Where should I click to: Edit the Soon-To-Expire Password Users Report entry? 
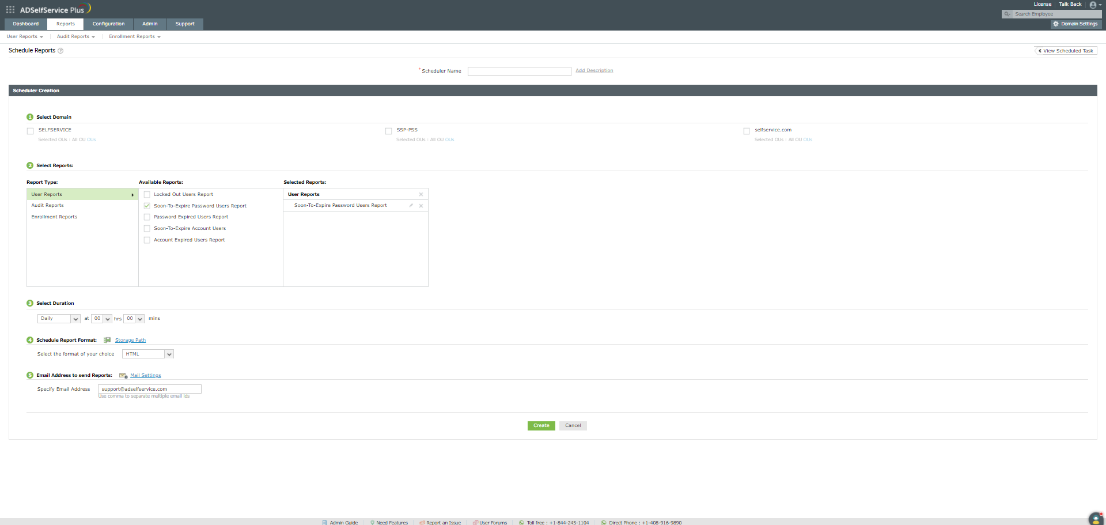pyautogui.click(x=411, y=206)
